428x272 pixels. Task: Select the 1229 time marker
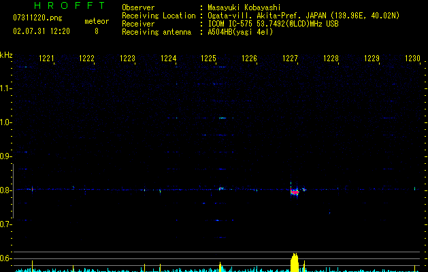372,59
